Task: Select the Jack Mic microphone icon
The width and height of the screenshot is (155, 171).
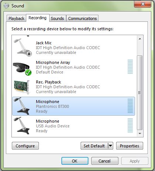Action: (x=23, y=48)
